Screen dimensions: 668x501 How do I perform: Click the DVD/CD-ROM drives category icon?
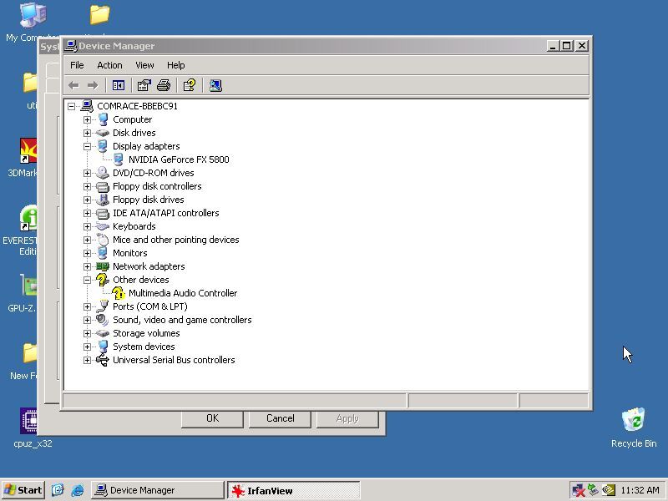(103, 173)
